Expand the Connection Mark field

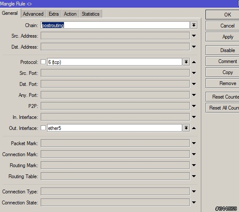click(194, 154)
